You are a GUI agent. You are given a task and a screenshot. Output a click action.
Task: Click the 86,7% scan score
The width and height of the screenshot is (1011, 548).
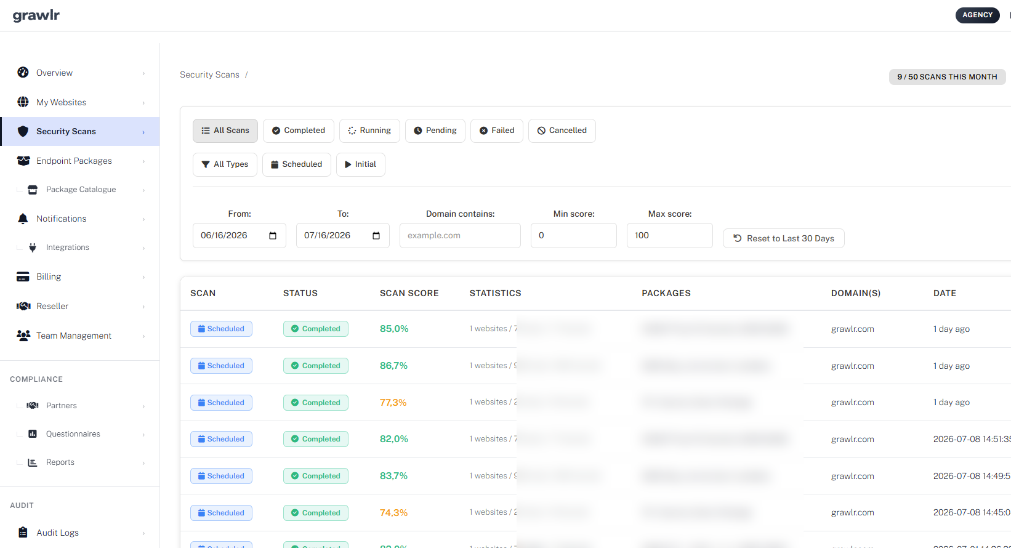pos(394,366)
